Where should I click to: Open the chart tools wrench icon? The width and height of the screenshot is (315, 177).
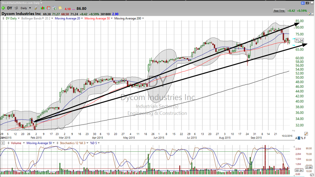[36, 8]
